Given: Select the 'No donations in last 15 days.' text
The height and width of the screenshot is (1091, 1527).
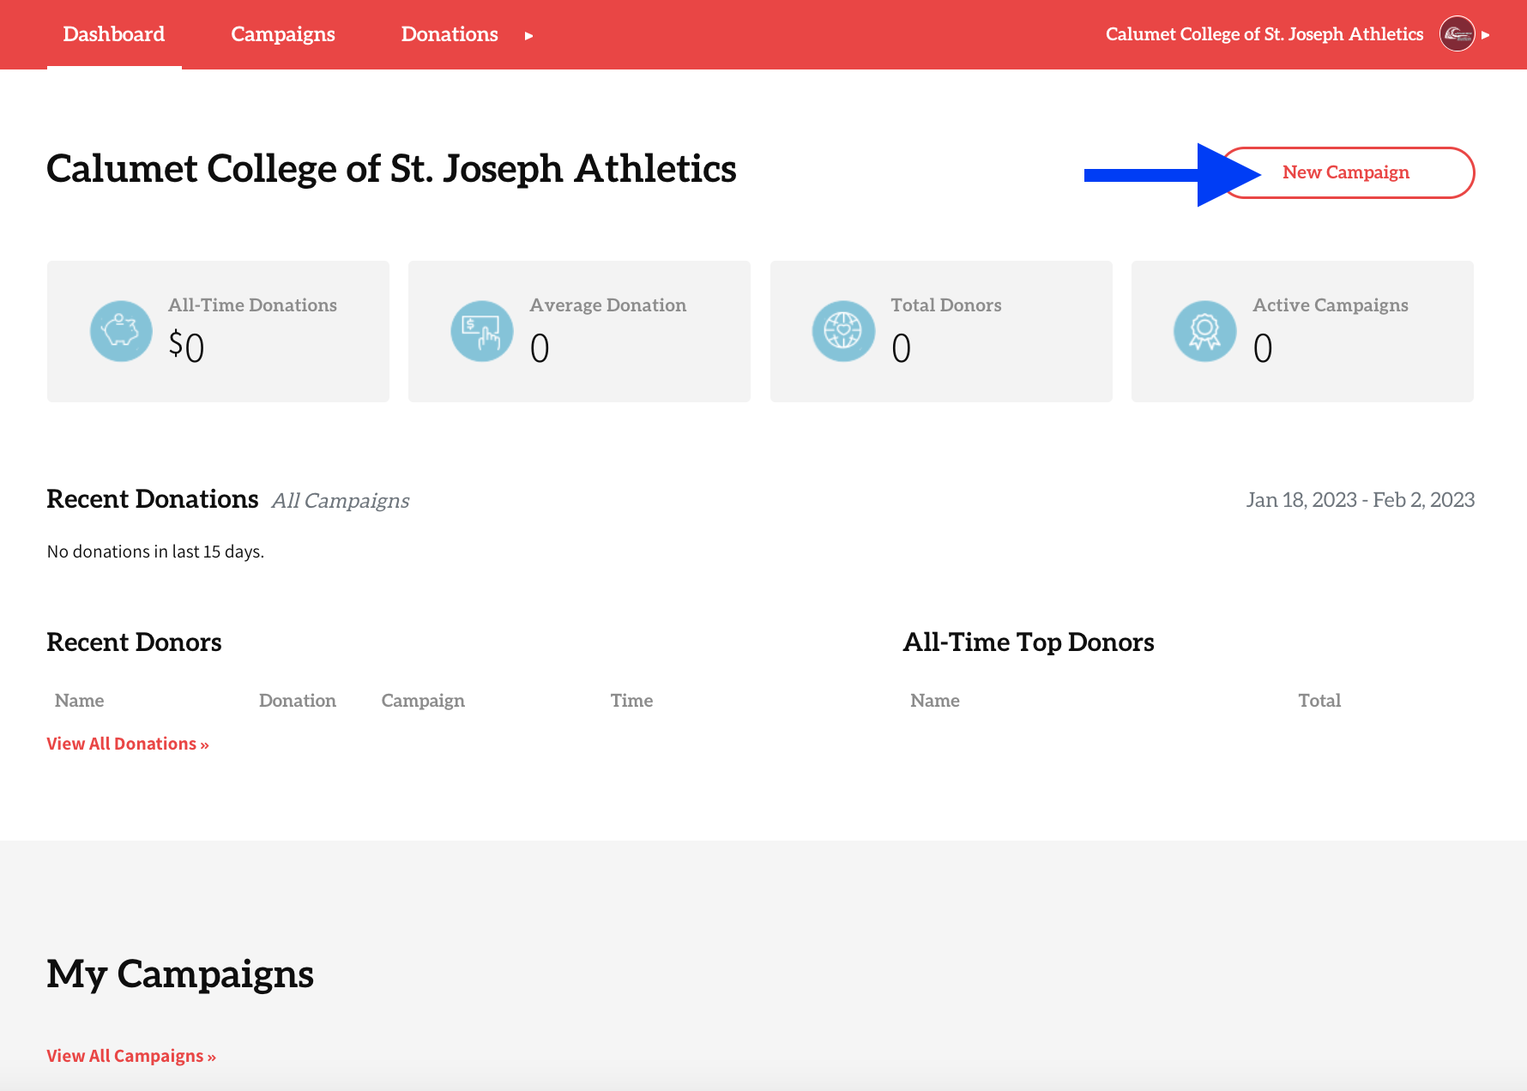Looking at the screenshot, I should point(155,552).
